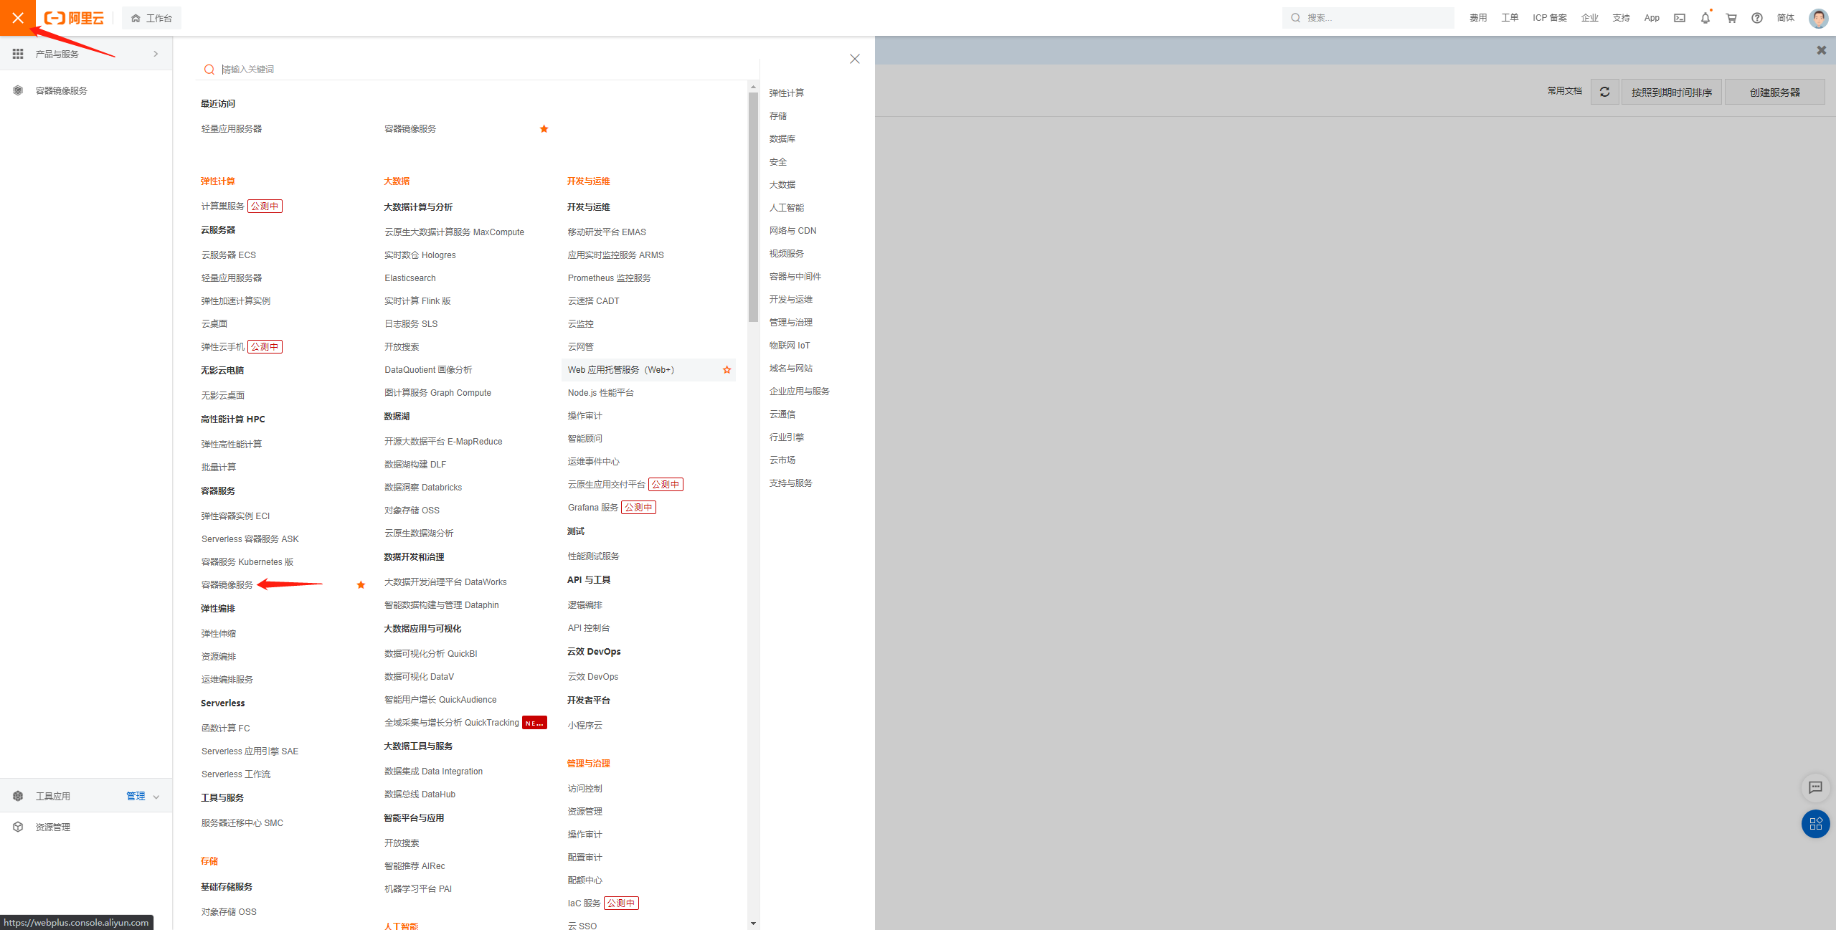Expand the 产品与服务 chevron

156,54
